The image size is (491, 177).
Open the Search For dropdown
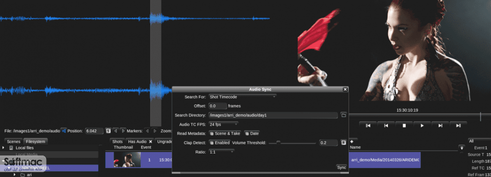(x=243, y=97)
